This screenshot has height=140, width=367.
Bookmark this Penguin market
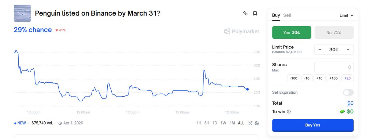click(x=255, y=13)
